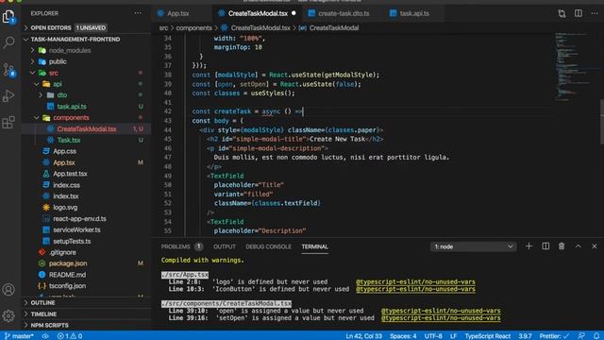Follow the ./src/App.tsx terminal link
Image resolution: width=604 pixels, height=340 pixels.
tap(185, 275)
